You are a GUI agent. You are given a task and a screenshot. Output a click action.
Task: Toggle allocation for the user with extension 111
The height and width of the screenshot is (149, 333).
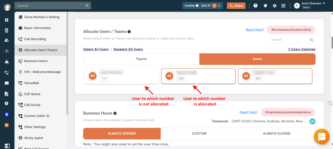tap(122, 76)
